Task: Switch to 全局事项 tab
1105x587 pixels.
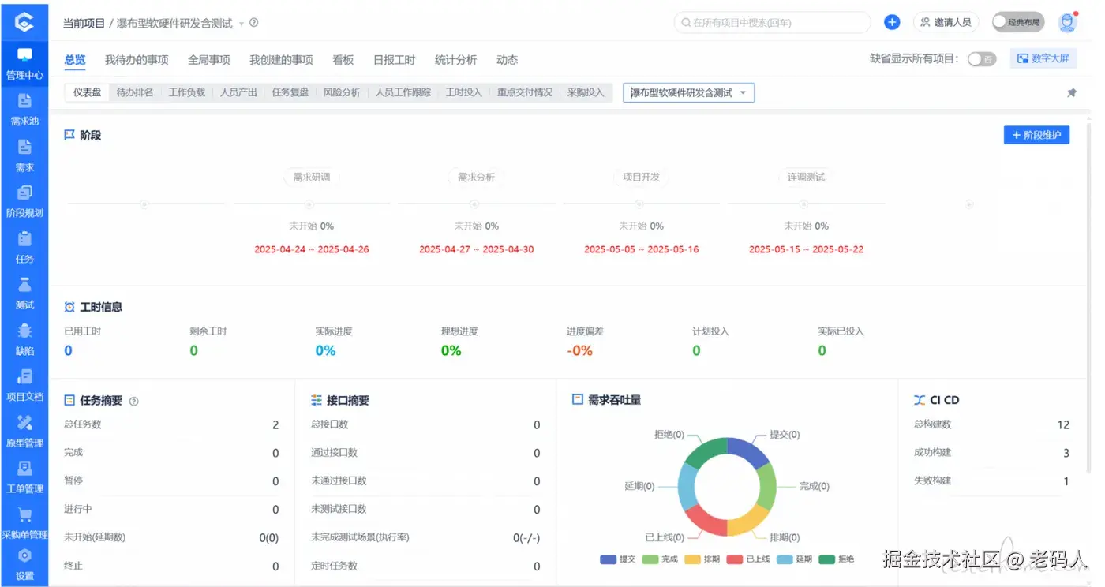Action: point(209,60)
